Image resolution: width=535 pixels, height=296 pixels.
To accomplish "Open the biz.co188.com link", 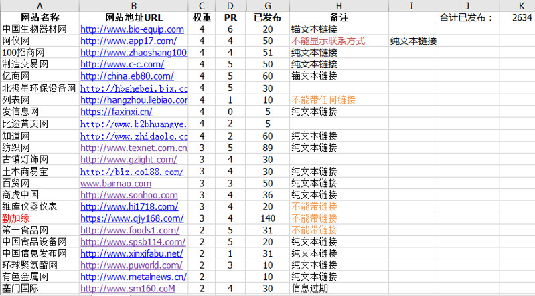I will (132, 172).
